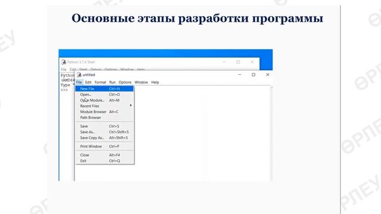Close the untitled editor window
This screenshot has height=214, width=381.
pos(267,74)
